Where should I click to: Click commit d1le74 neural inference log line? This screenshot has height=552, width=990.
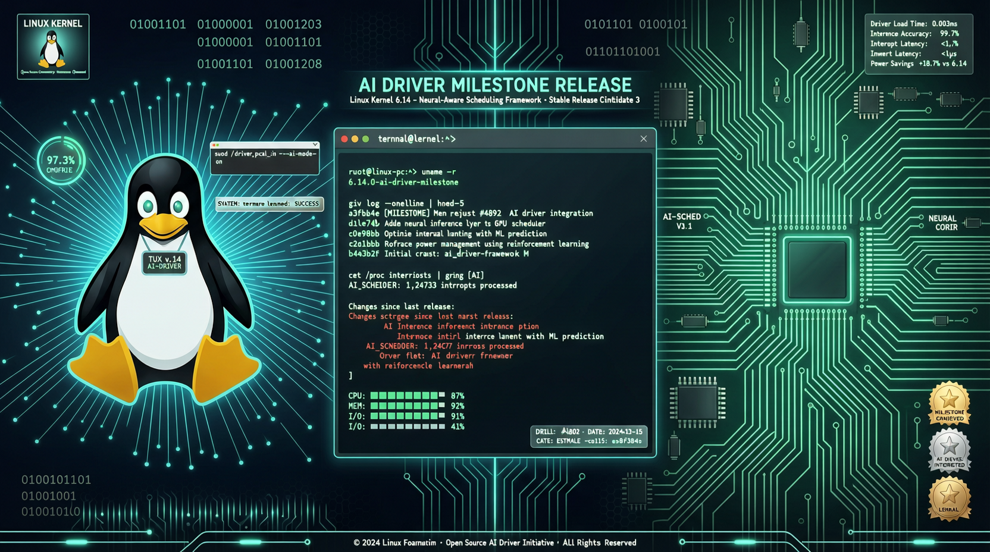click(x=447, y=224)
